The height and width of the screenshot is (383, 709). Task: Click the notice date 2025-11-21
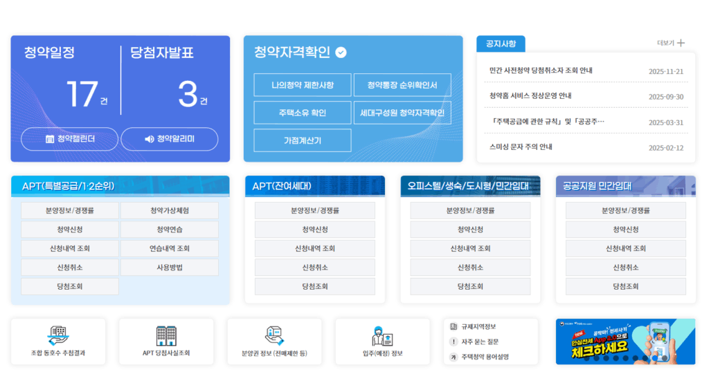pyautogui.click(x=665, y=71)
